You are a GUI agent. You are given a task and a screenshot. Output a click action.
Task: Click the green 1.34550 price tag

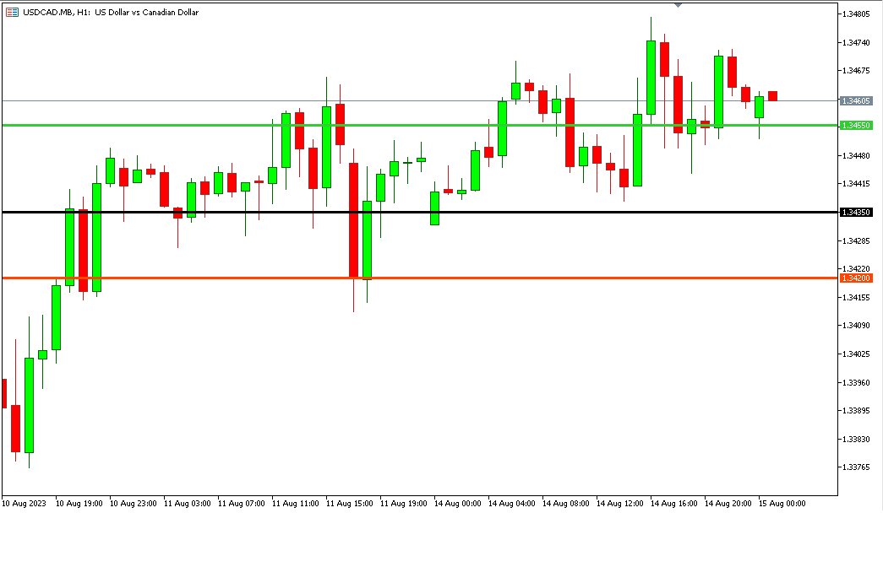(856, 126)
